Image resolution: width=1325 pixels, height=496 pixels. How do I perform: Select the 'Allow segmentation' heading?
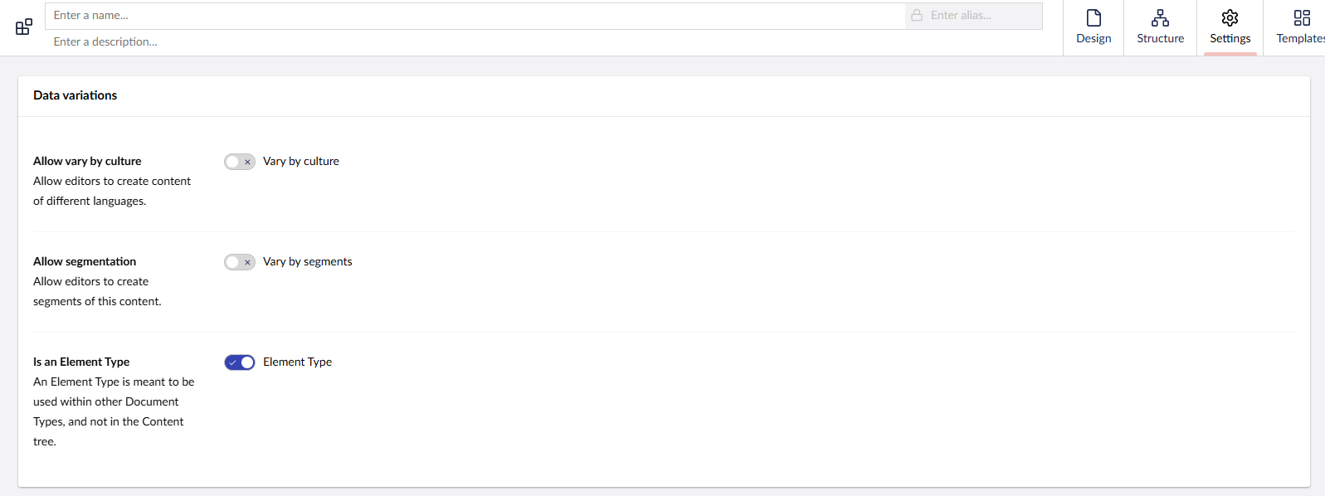click(x=85, y=261)
